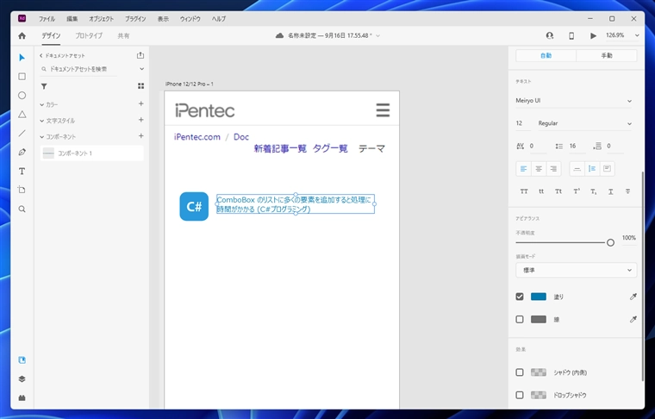Select the Polygon triangle tool
This screenshot has width=655, height=419.
coord(22,115)
